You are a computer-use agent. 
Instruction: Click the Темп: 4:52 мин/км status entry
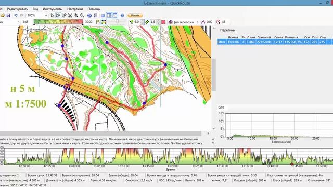pyautogui.click(x=104, y=180)
